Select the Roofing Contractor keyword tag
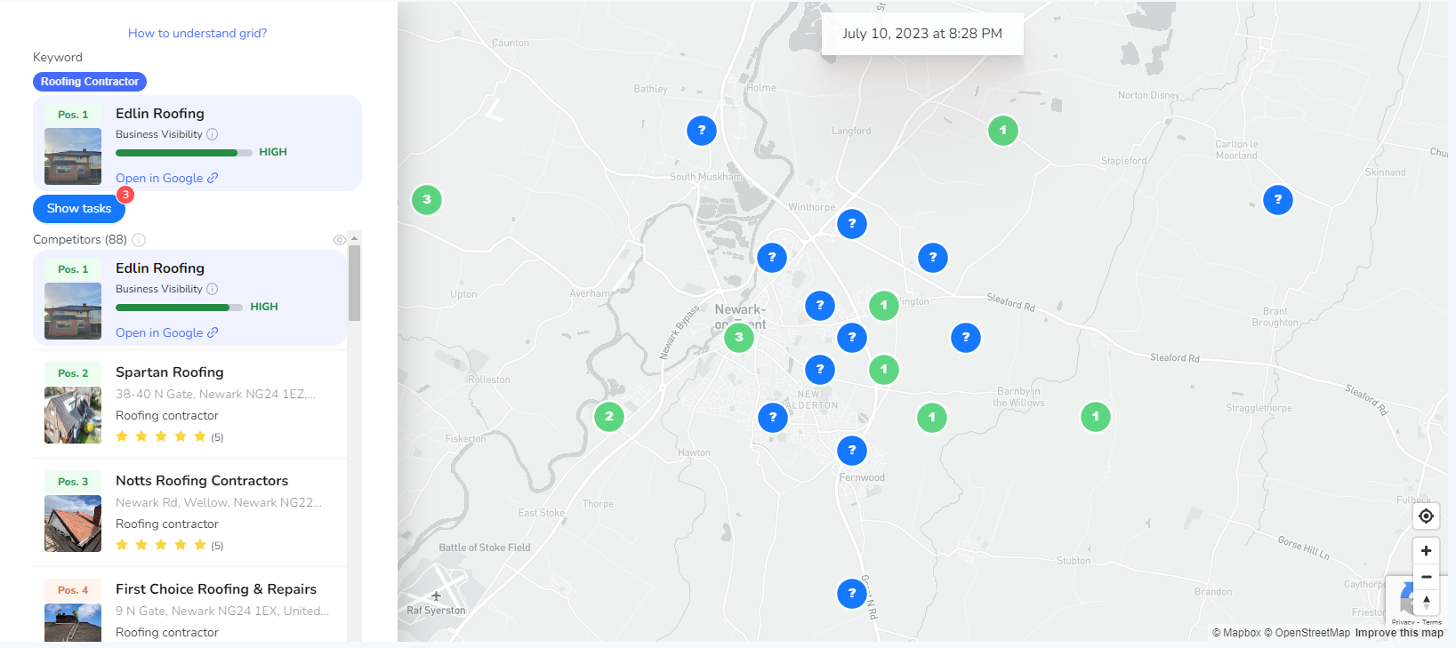 pyautogui.click(x=90, y=82)
